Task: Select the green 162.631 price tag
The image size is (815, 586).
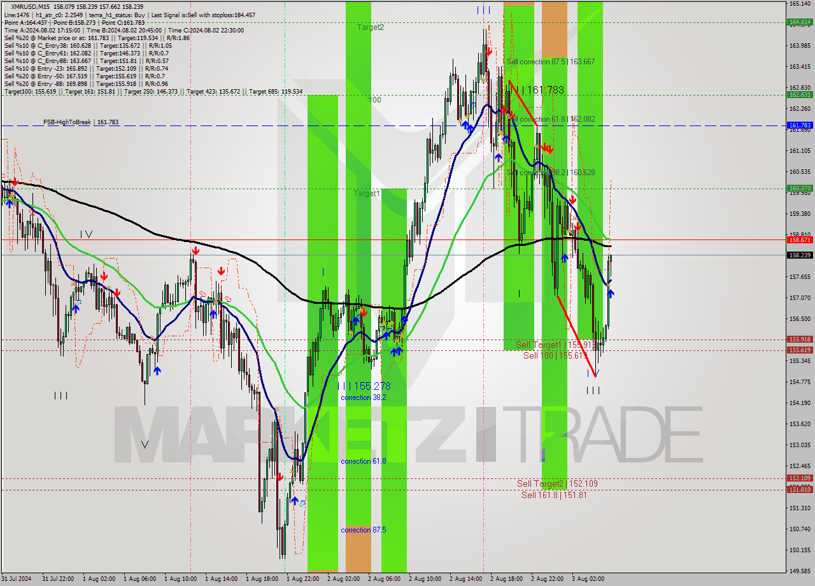Action: 800,94
